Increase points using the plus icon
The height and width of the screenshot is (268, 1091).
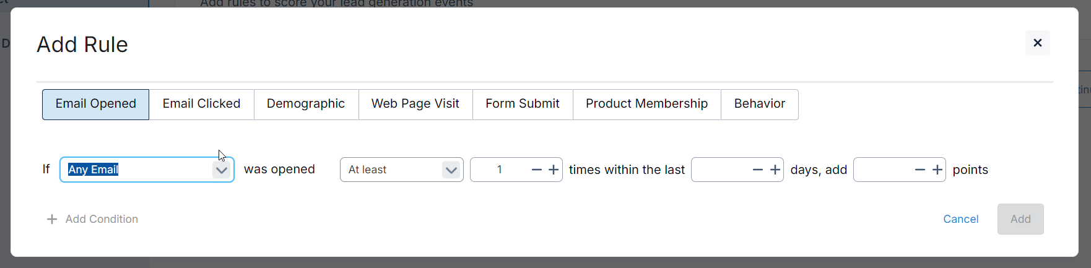coord(937,170)
